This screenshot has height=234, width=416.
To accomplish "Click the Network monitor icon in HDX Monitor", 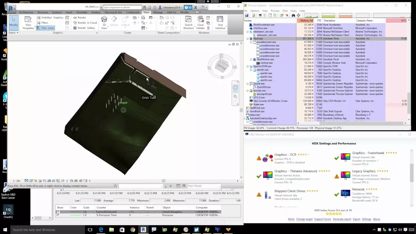I will [x=345, y=194].
